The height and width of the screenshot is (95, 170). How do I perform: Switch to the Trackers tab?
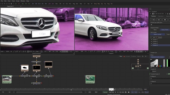(154, 16)
